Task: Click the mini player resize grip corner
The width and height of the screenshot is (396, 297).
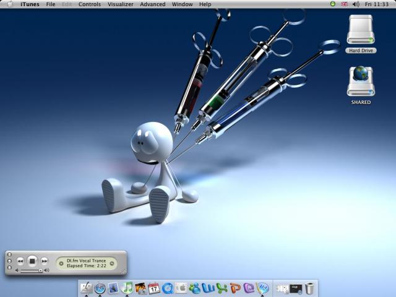Action: point(123,272)
